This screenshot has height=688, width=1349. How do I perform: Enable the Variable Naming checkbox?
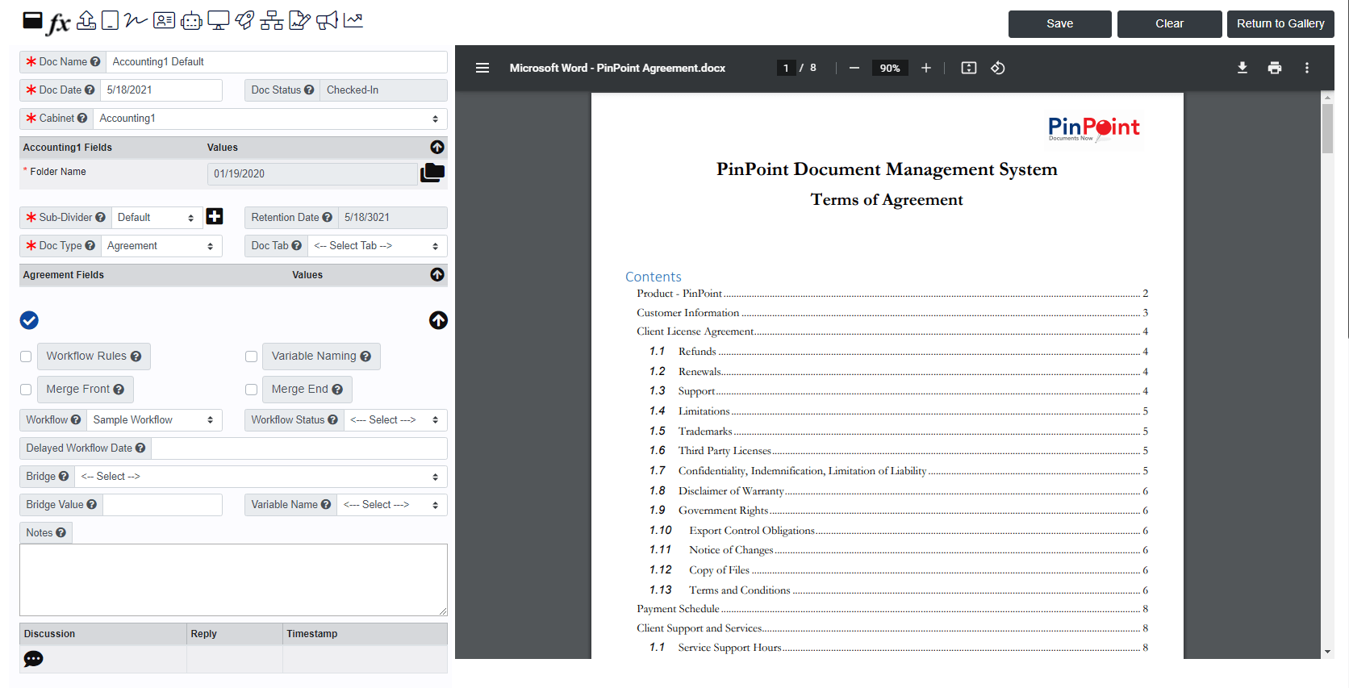251,357
